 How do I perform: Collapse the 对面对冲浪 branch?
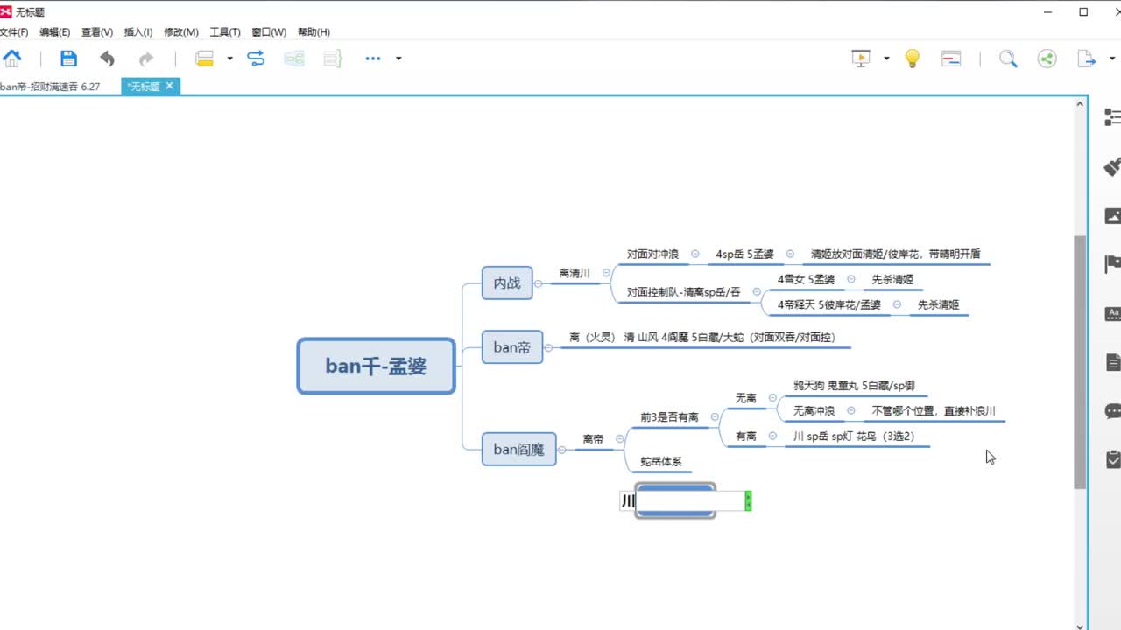(695, 254)
